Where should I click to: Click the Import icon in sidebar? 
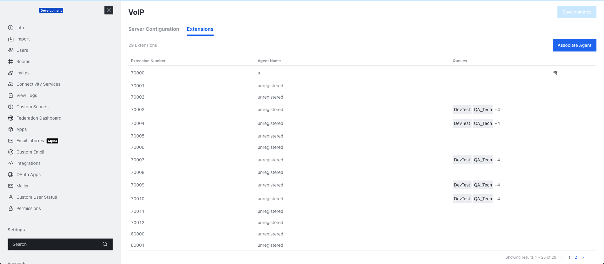click(x=11, y=39)
